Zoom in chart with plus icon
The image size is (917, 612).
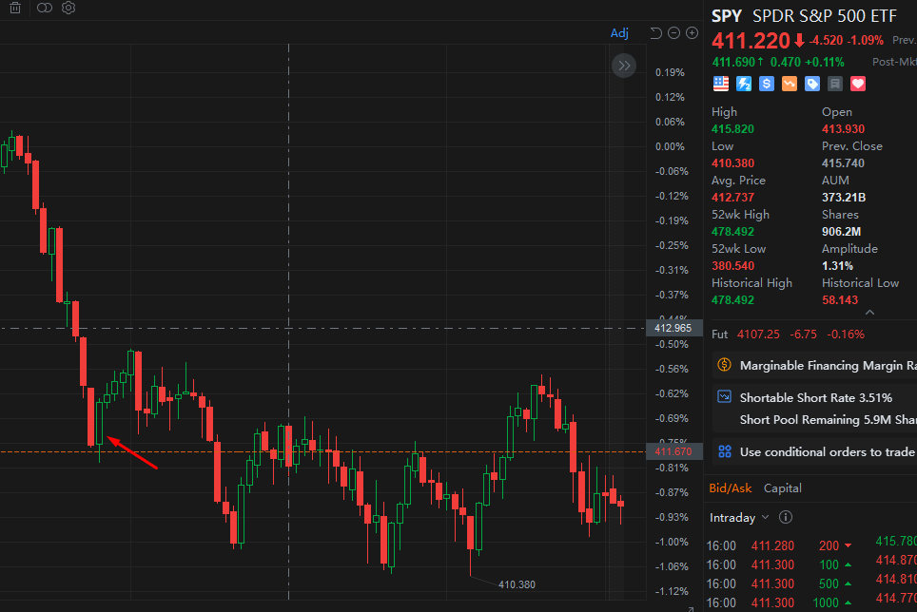(x=692, y=33)
